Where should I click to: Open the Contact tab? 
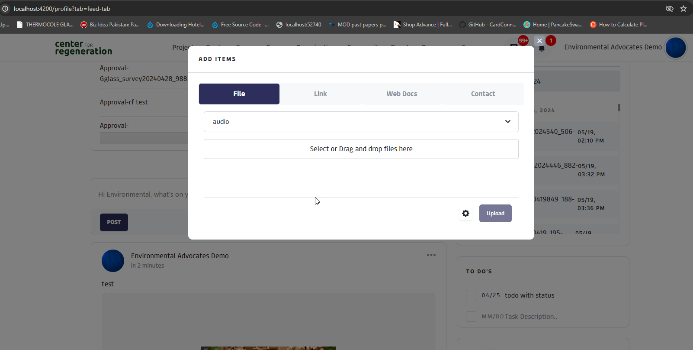click(483, 94)
